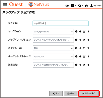103x98 pixels.
Task: Delete the advanced settings set
Action: point(88,65)
